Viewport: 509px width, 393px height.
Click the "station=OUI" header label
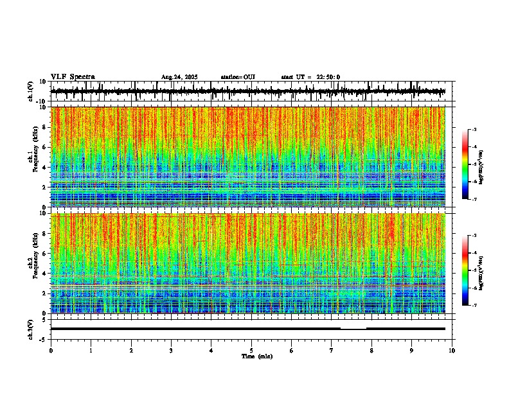238,77
